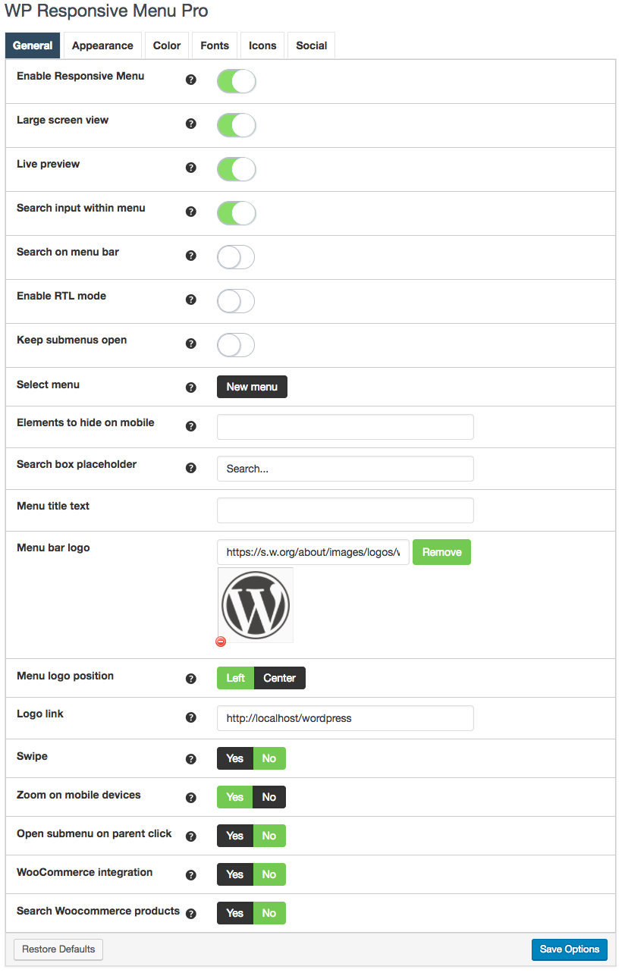Image resolution: width=625 pixels, height=976 pixels.
Task: Click Restore Defaults
Action: tap(58, 949)
